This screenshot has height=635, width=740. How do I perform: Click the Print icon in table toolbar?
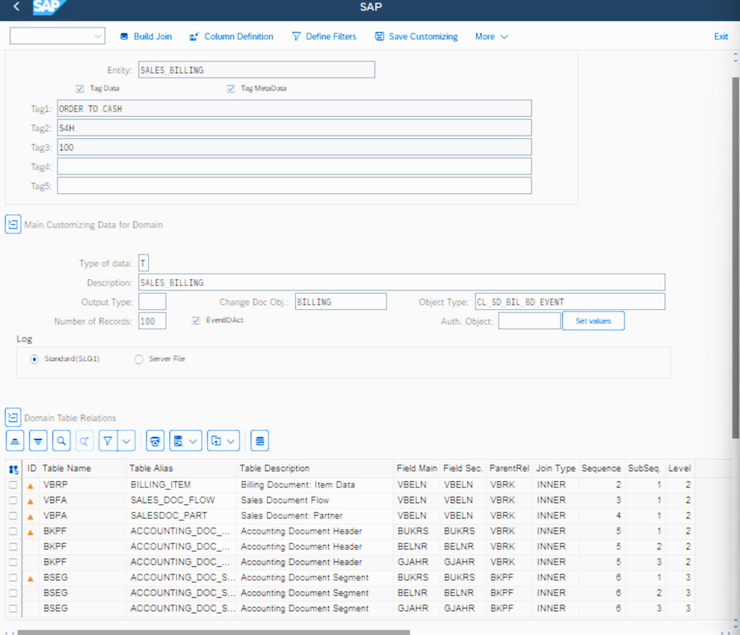pyautogui.click(x=155, y=441)
